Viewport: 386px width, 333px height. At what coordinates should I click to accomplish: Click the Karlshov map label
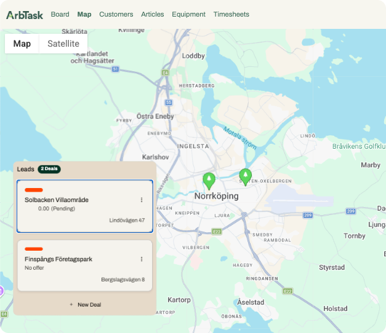pos(156,157)
